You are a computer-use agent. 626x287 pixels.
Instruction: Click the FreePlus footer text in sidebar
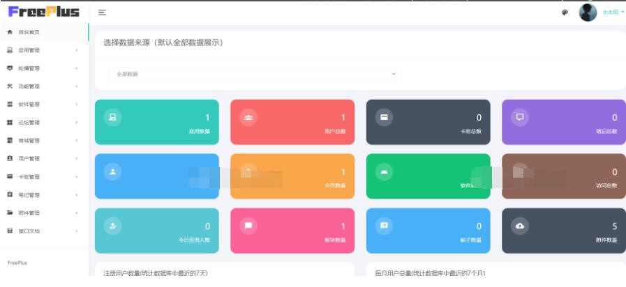tap(17, 263)
